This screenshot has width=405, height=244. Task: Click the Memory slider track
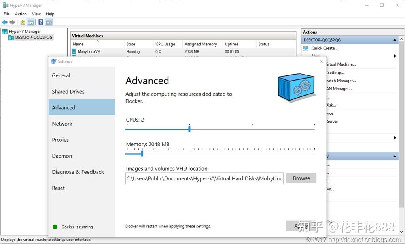tap(220, 154)
